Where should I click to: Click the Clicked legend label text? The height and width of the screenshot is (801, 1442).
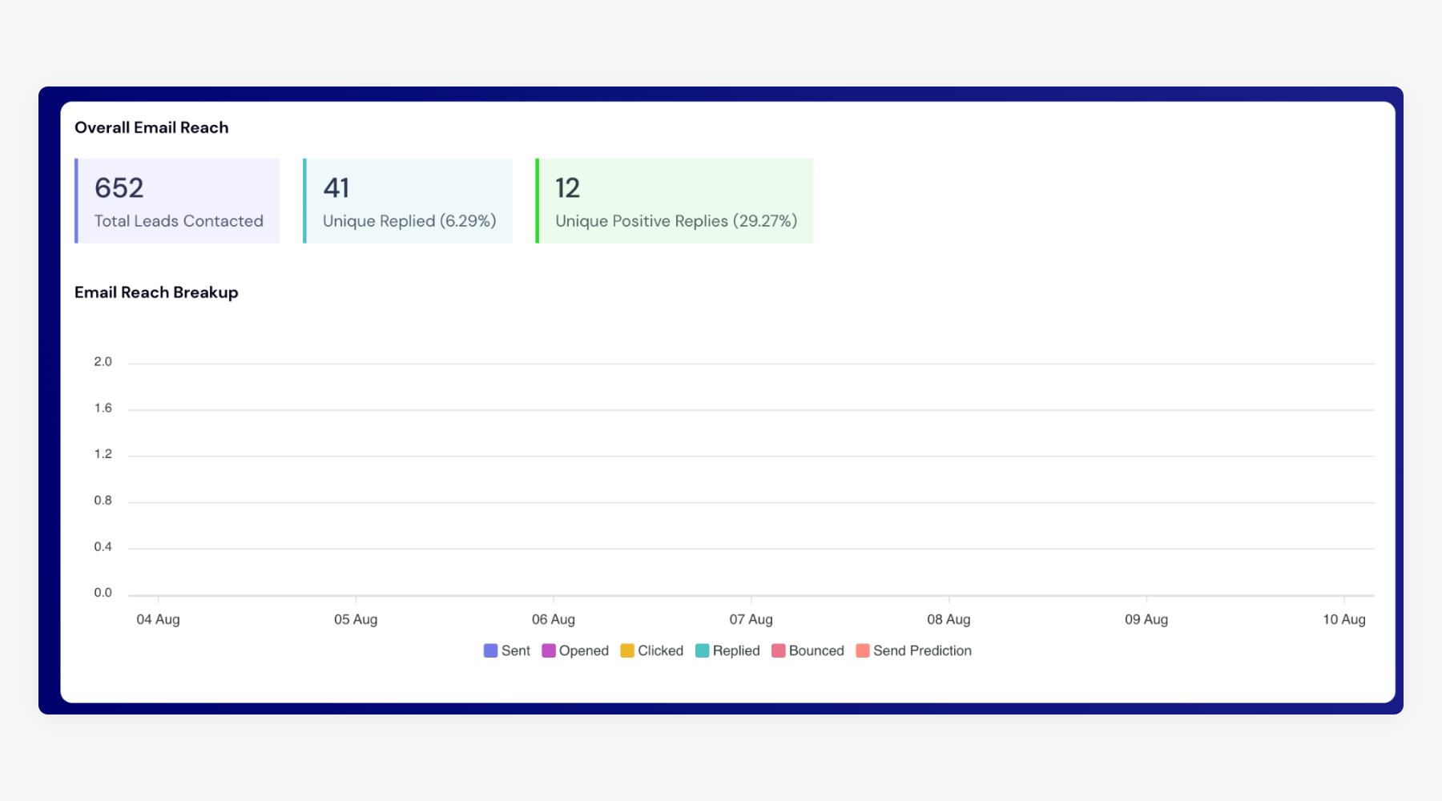coord(661,650)
